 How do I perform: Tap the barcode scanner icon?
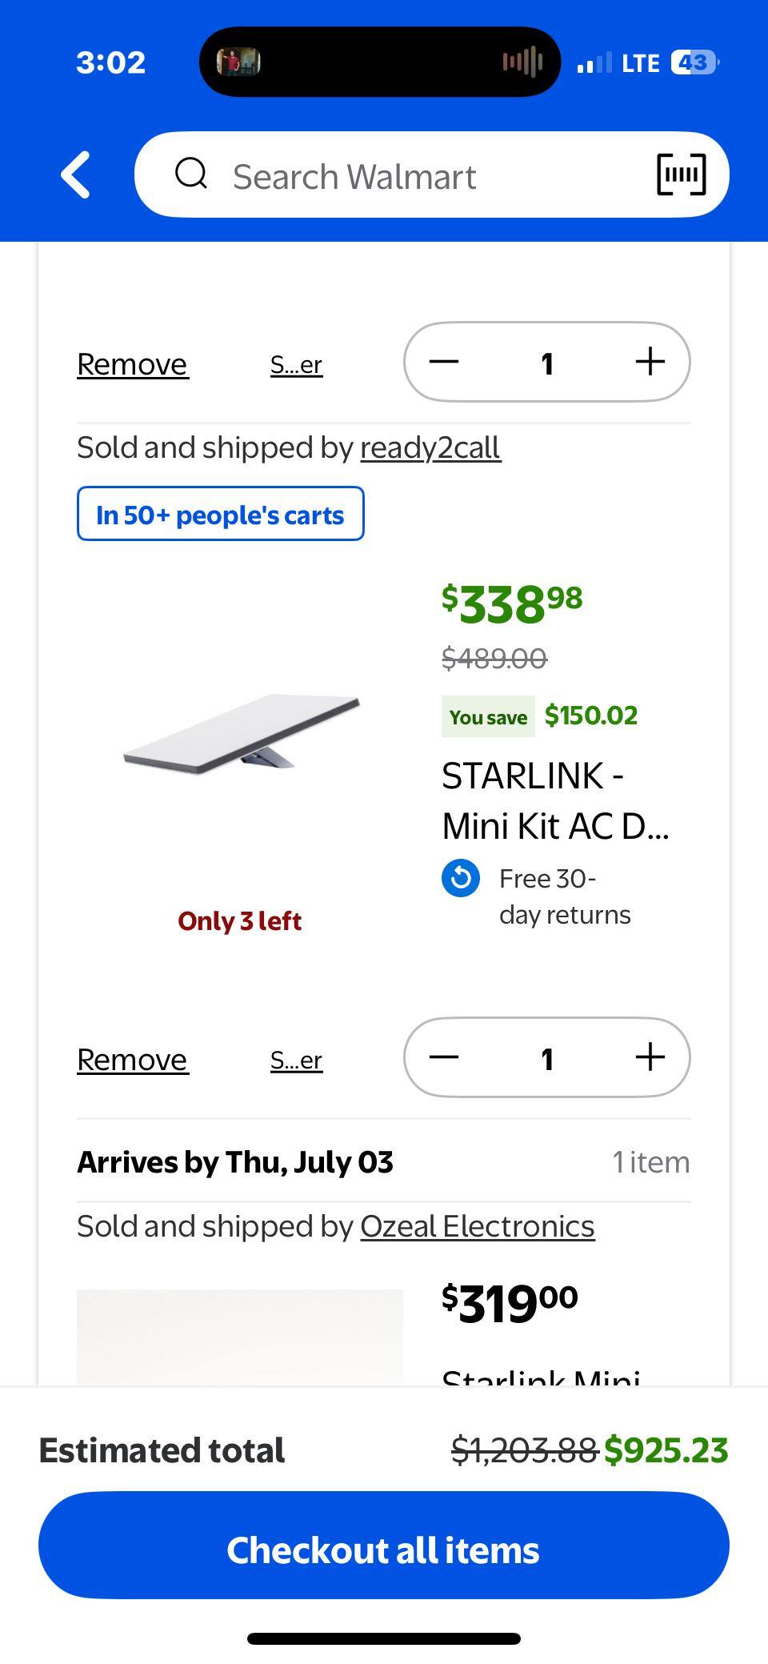point(681,174)
